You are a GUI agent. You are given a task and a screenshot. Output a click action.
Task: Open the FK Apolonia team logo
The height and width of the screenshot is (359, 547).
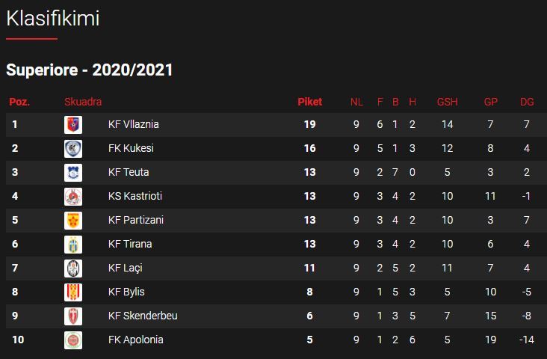[x=73, y=340]
